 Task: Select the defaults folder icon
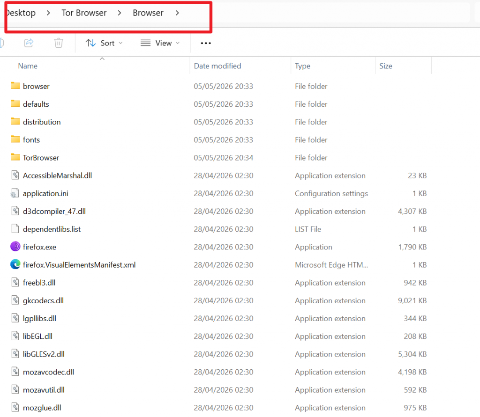15,103
